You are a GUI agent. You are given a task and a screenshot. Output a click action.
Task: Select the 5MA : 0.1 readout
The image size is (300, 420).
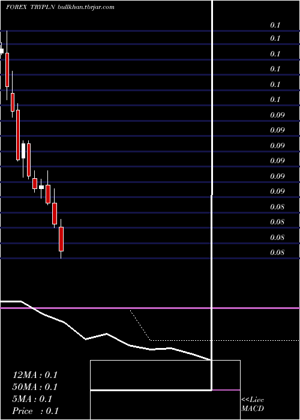(x=32, y=399)
